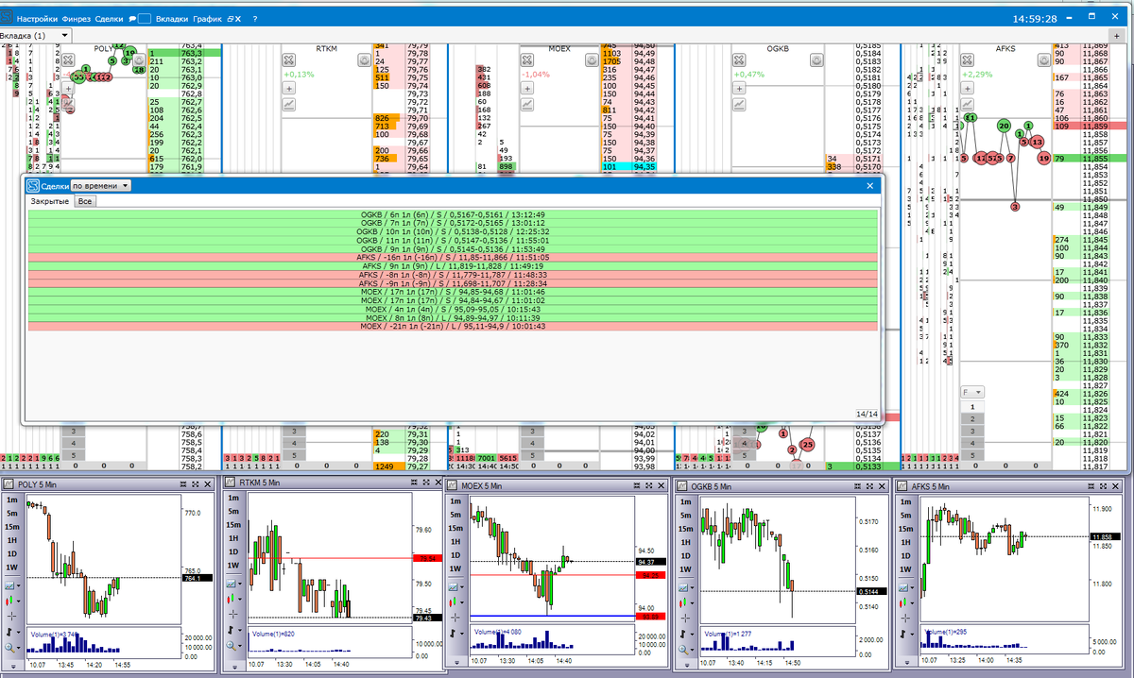Image resolution: width=1134 pixels, height=678 pixels.
Task: Select AFKS trade row at 11:51:05
Action: (x=453, y=257)
